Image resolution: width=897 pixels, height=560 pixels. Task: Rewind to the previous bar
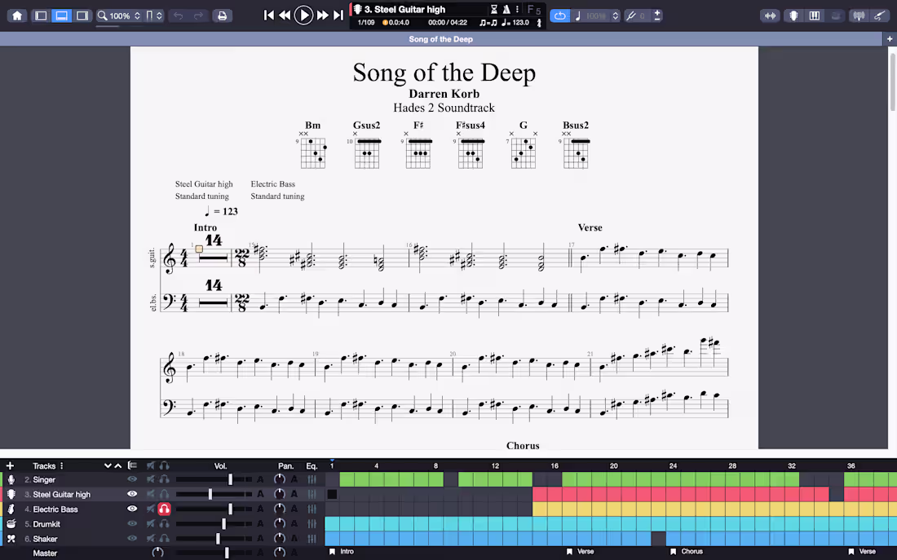click(x=285, y=15)
